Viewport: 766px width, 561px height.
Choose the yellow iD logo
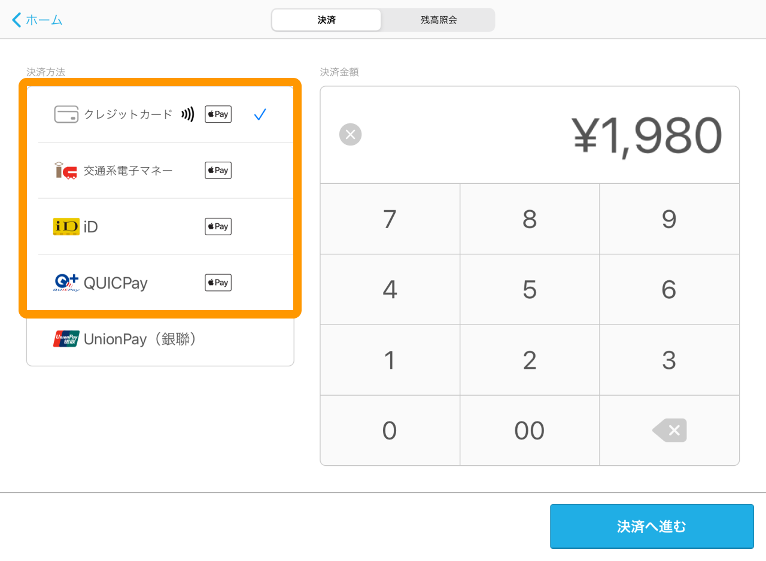point(66,226)
